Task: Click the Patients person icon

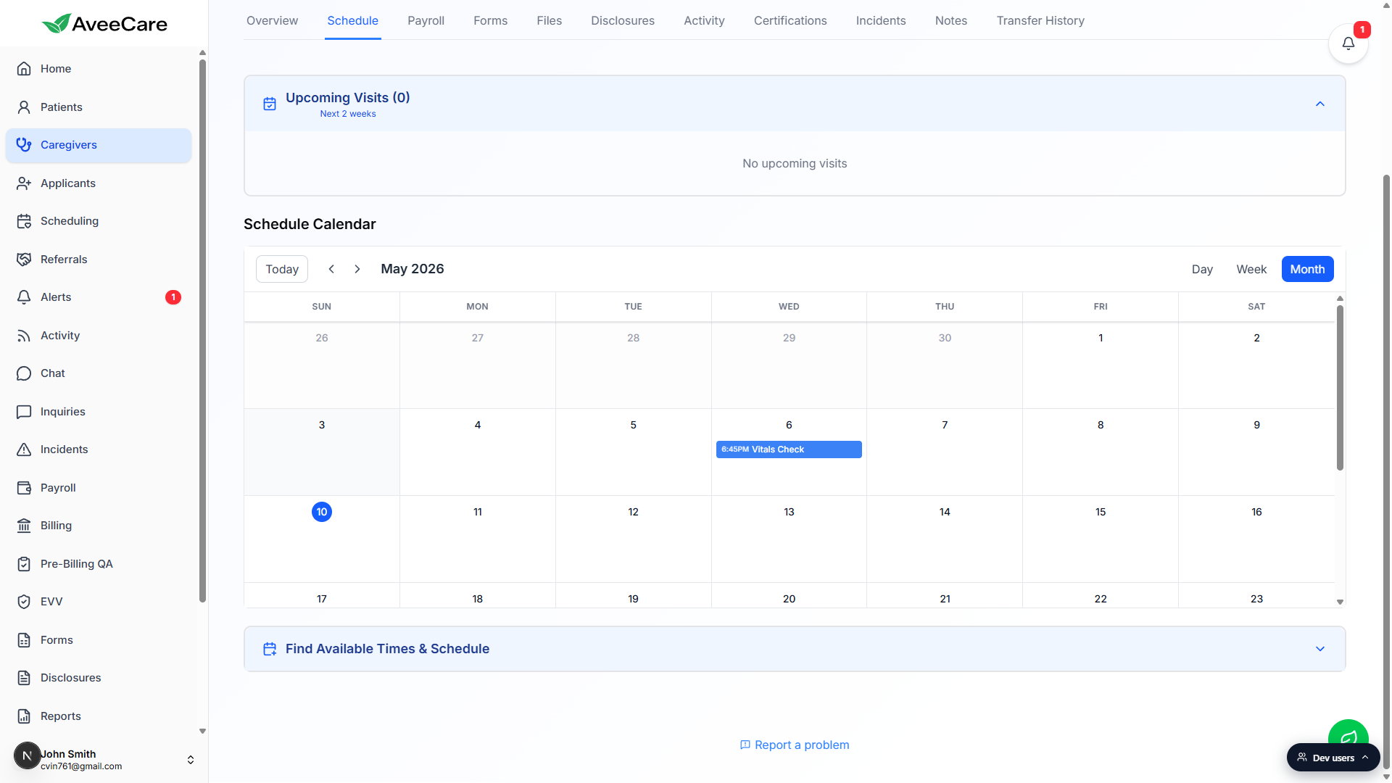Action: click(24, 107)
